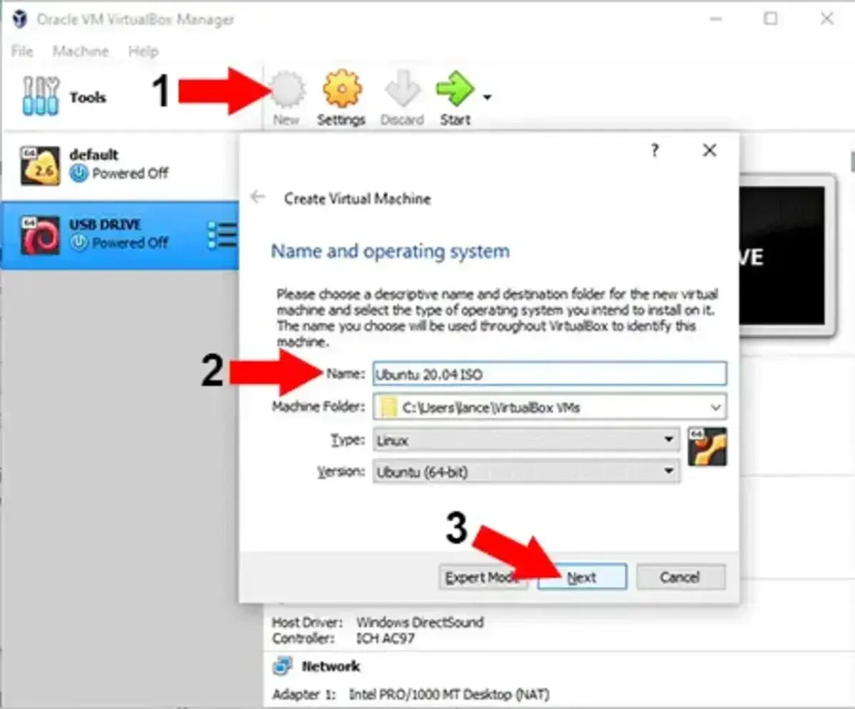855x709 pixels.
Task: Open USB DRIVE machine list menu icon
Action: point(222,236)
